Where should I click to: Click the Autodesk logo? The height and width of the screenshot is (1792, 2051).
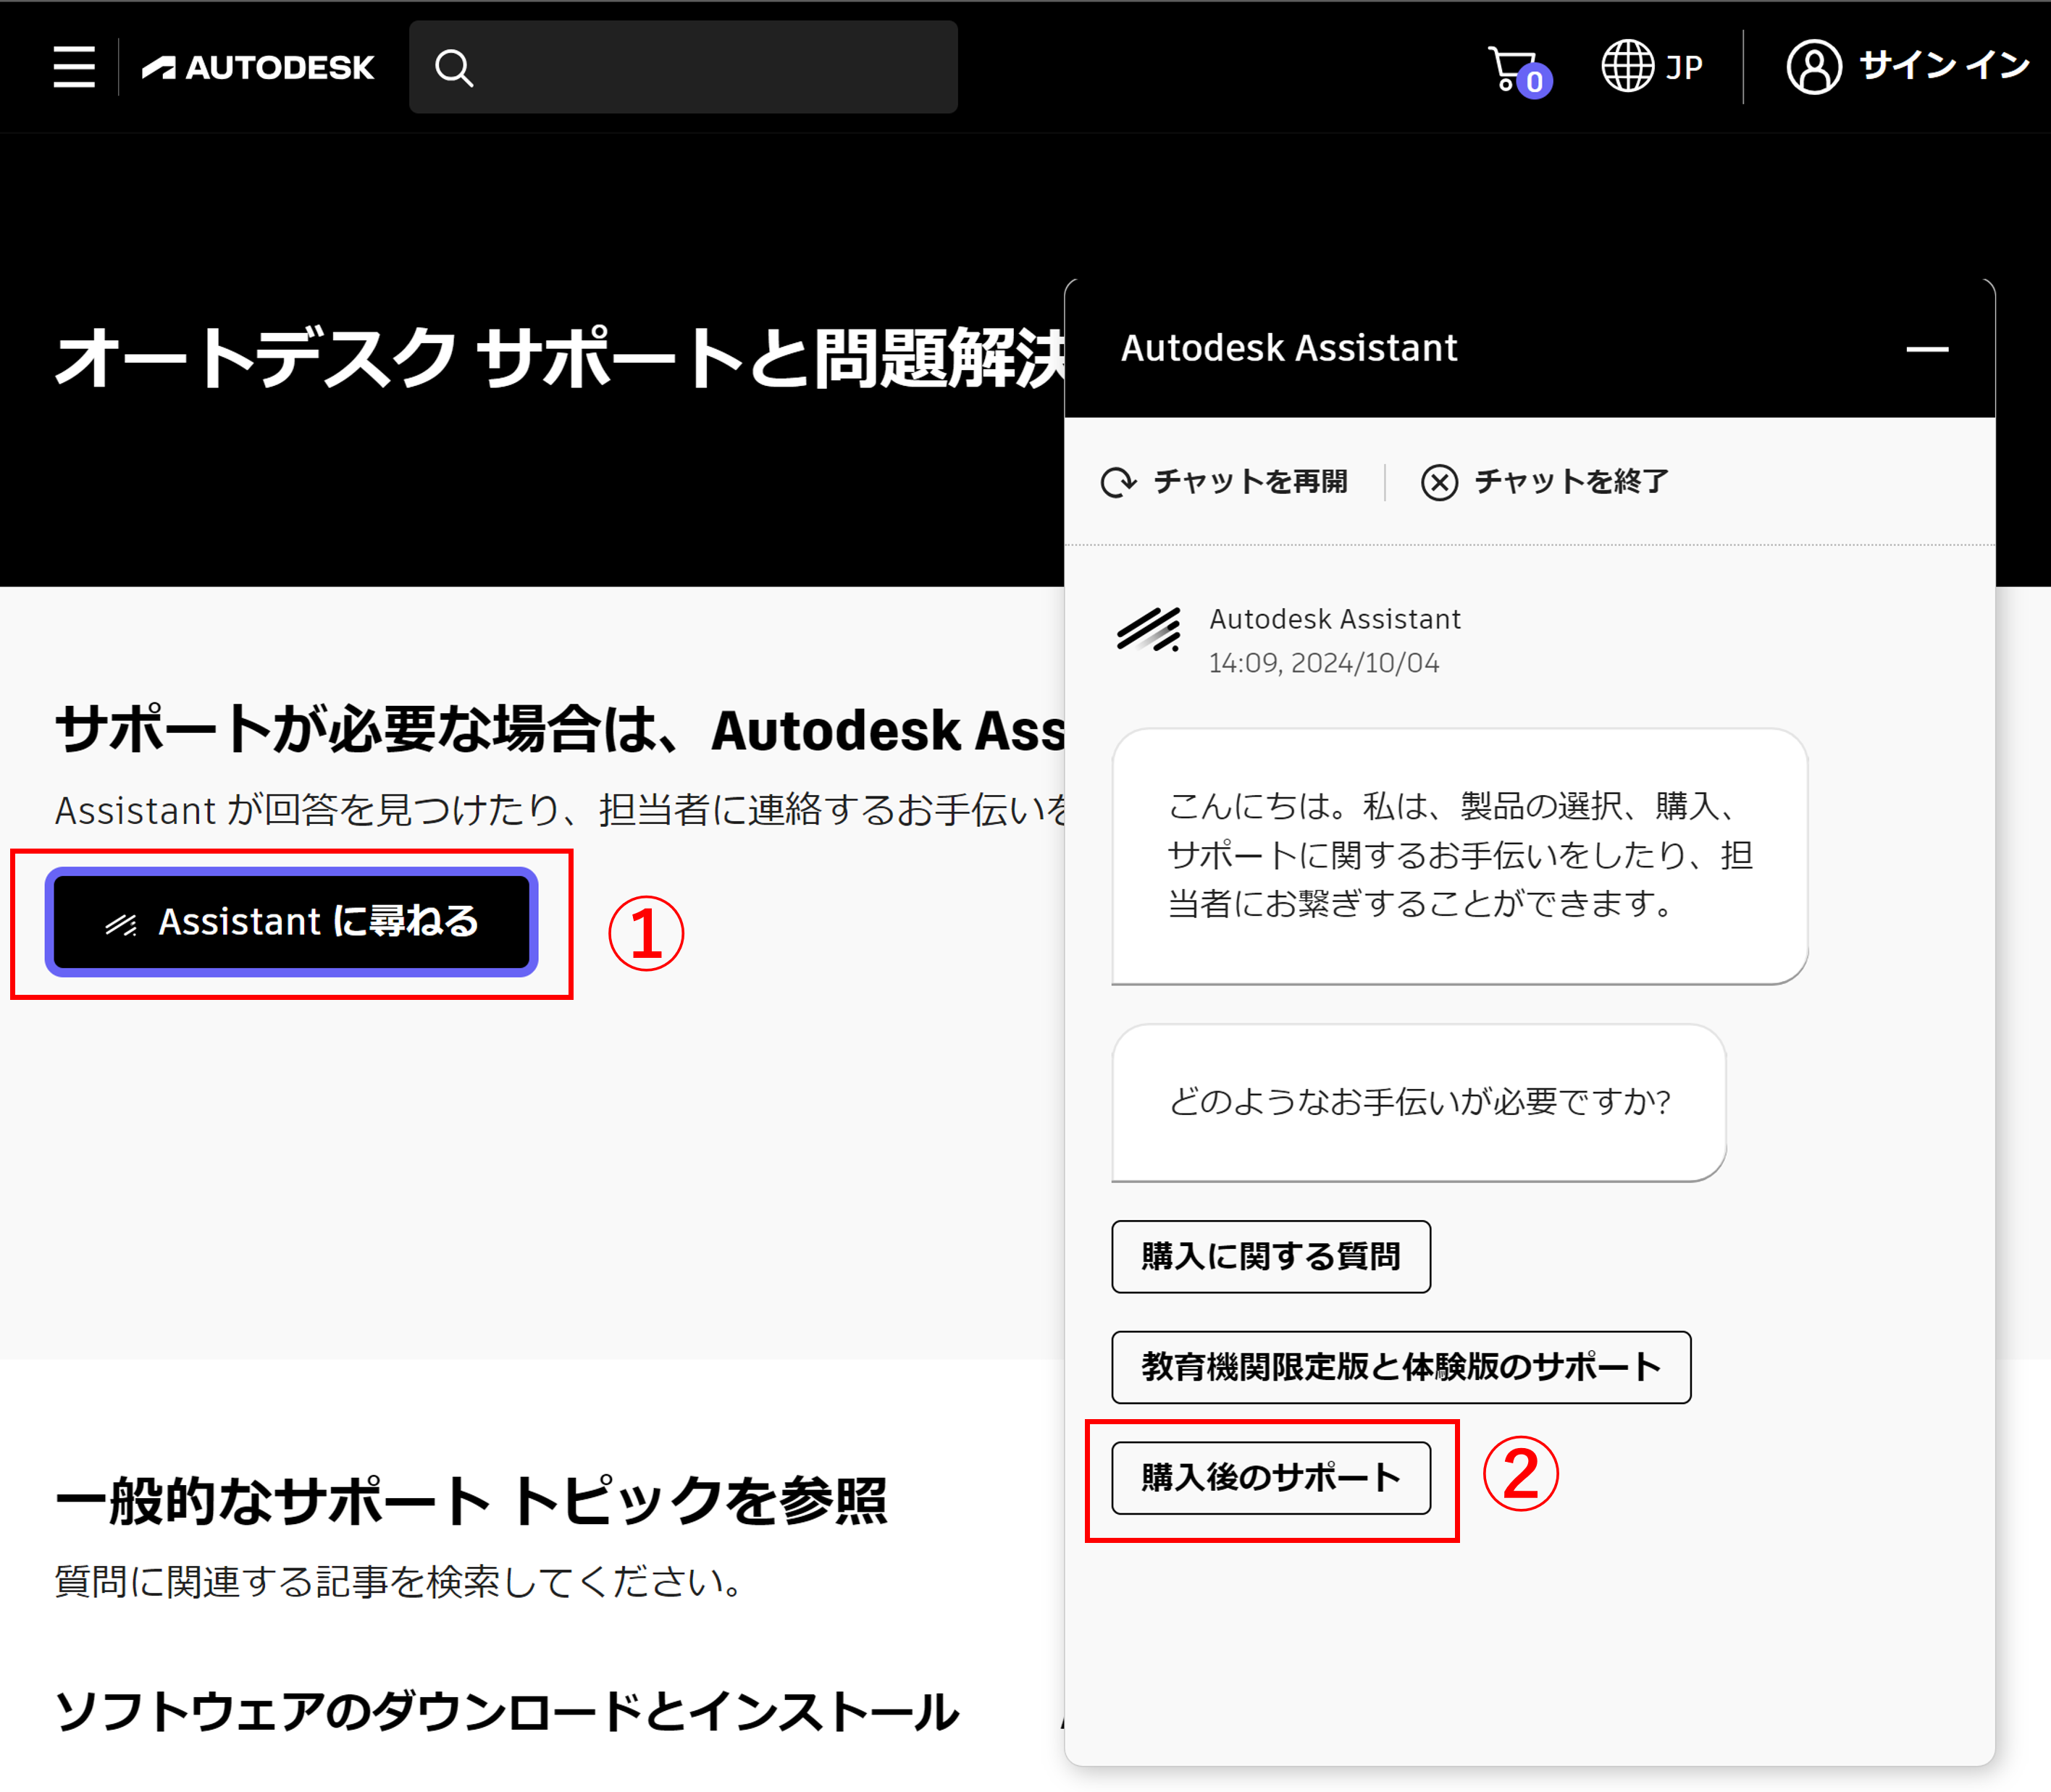[258, 67]
